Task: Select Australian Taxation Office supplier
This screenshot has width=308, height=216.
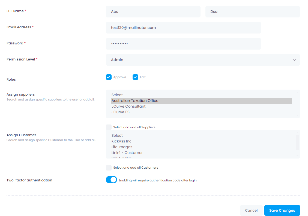Action: click(135, 101)
